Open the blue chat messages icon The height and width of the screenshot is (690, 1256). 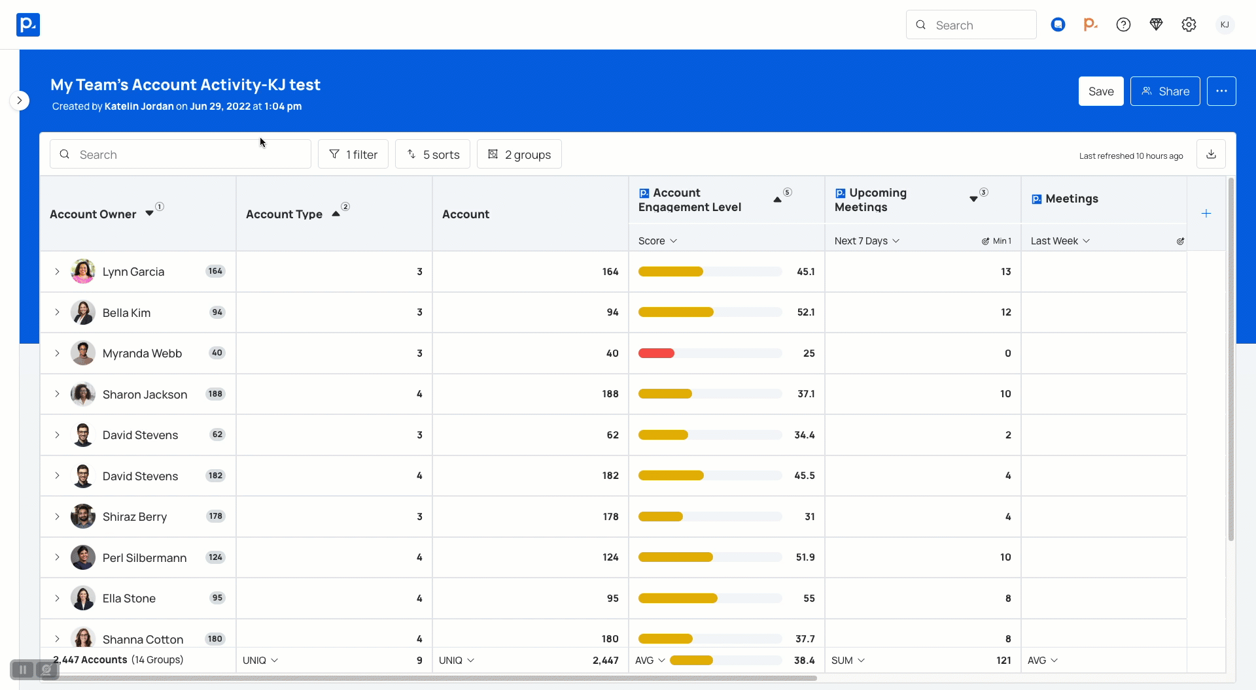point(1058,25)
